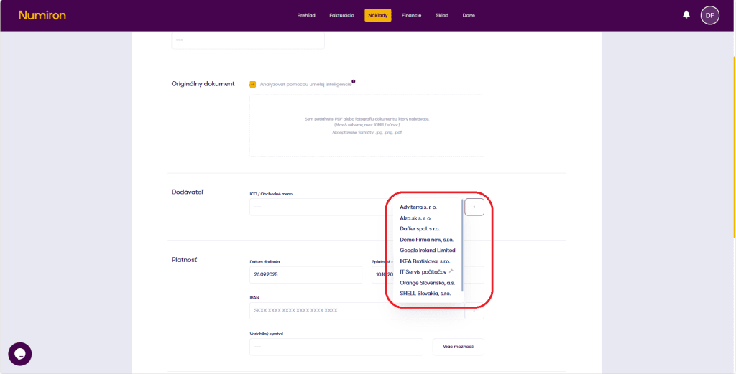Select Google Ireland Limited from the list
The width and height of the screenshot is (736, 374).
tap(427, 251)
